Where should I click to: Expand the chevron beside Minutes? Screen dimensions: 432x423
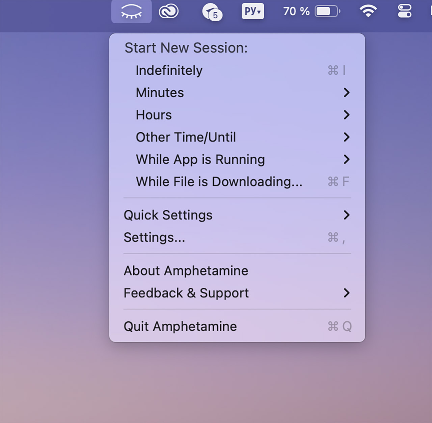click(x=347, y=92)
